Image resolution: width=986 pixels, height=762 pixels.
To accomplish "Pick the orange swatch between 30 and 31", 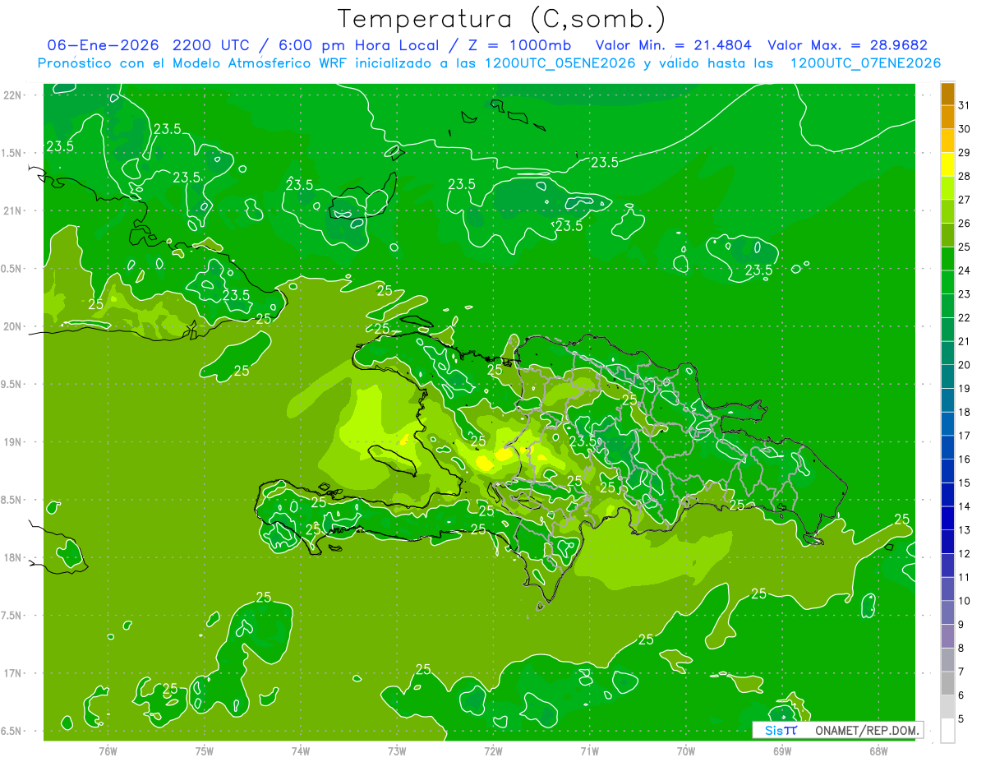I will coord(947,117).
